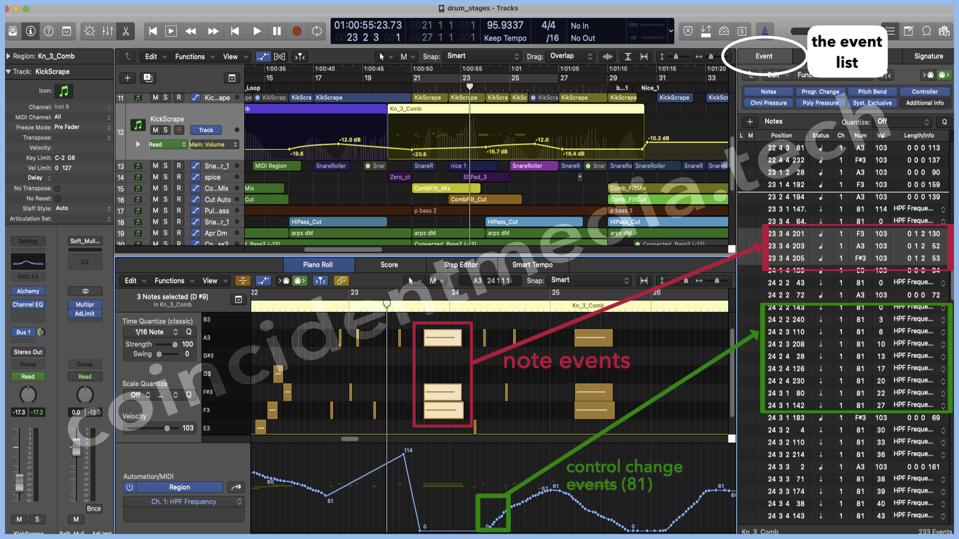Screen dimensions: 959x539
Task: Click the Progr. Change filter button
Action: click(820, 92)
